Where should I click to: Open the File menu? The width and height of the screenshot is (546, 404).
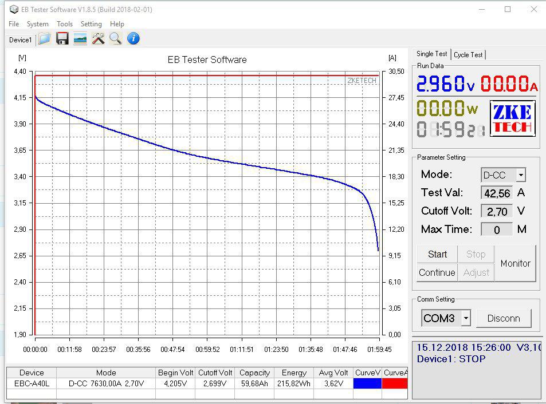pyautogui.click(x=14, y=24)
